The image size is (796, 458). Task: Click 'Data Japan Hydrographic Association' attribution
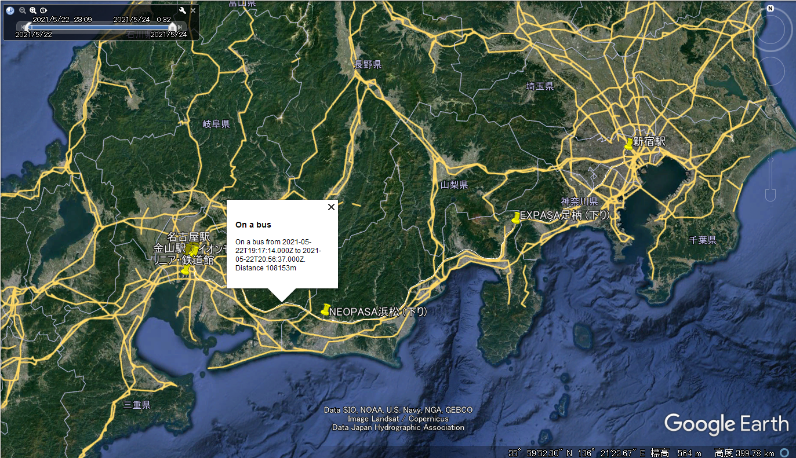tap(398, 427)
